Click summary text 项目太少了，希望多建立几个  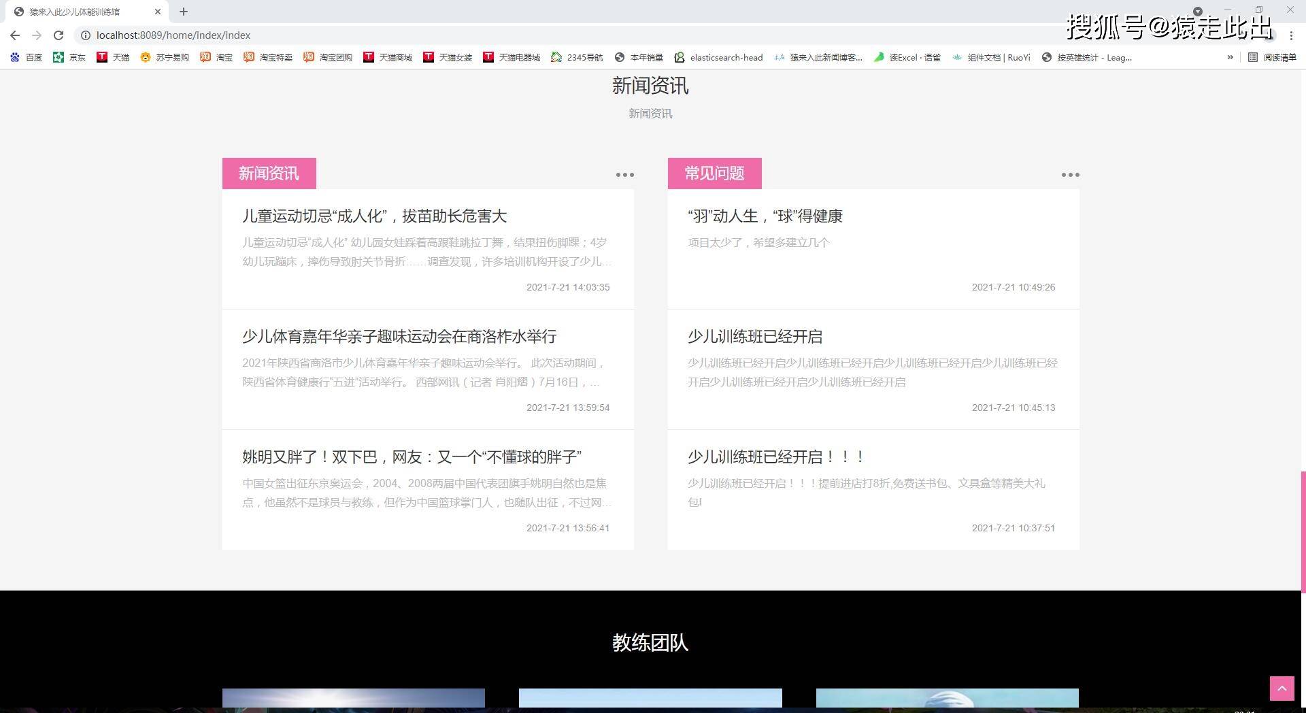coord(758,242)
